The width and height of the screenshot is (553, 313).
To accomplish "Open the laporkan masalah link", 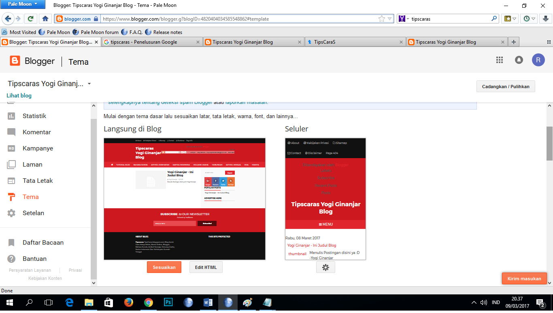I will 247,102.
